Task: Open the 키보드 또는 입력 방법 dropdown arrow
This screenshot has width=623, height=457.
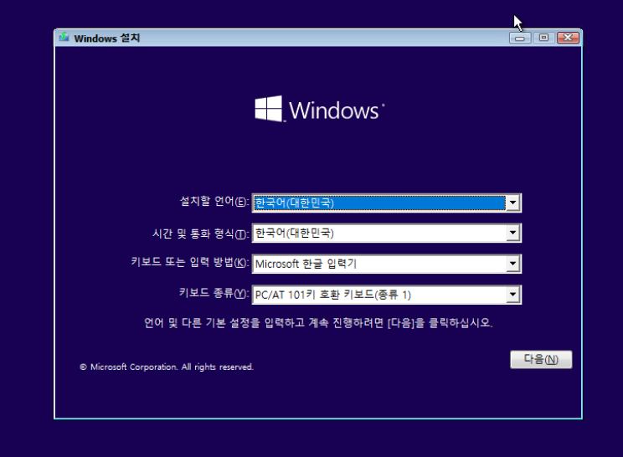Action: coord(513,264)
